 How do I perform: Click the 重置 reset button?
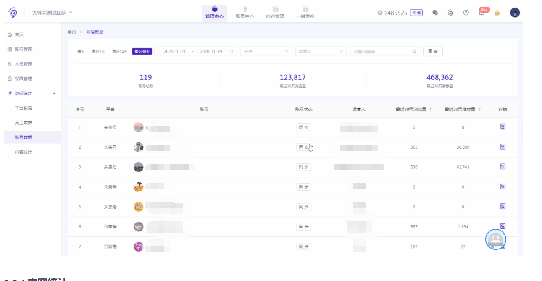(x=433, y=52)
